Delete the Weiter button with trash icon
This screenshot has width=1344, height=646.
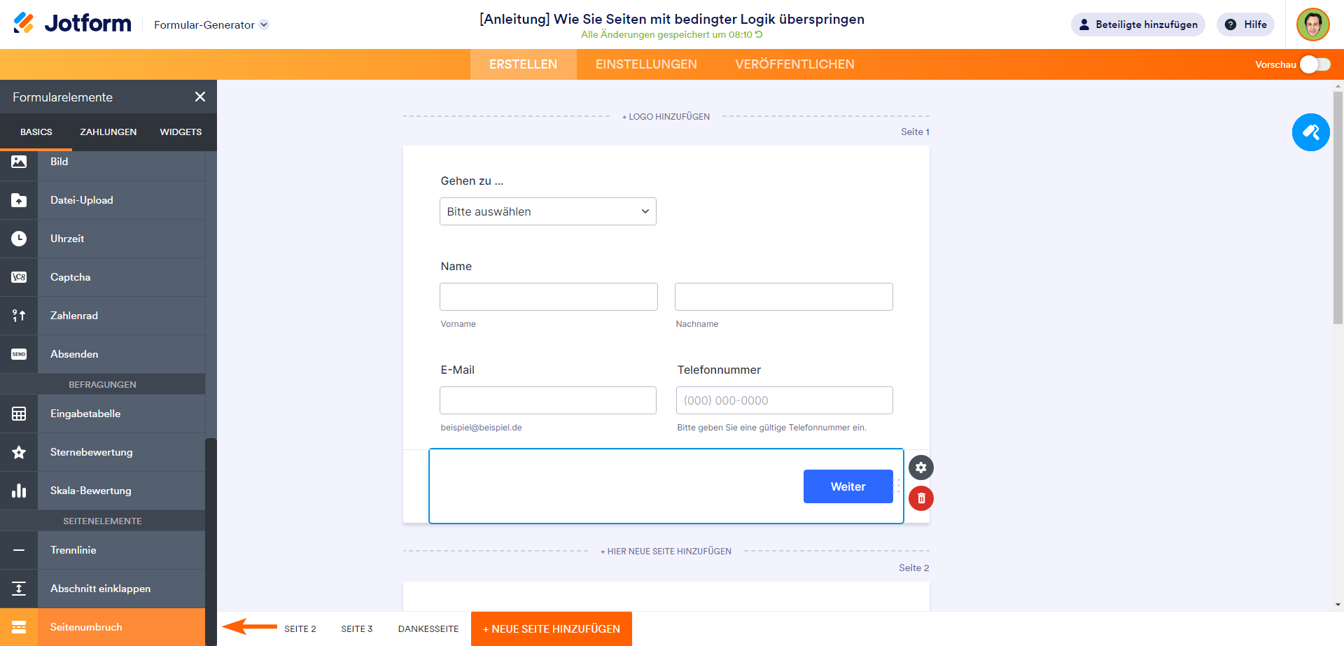pyautogui.click(x=920, y=498)
